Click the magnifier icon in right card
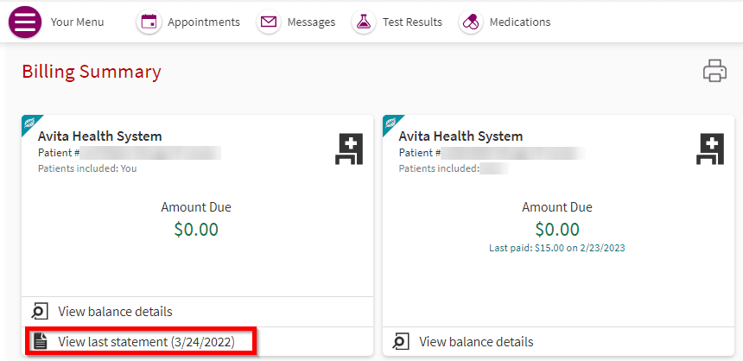 (402, 342)
